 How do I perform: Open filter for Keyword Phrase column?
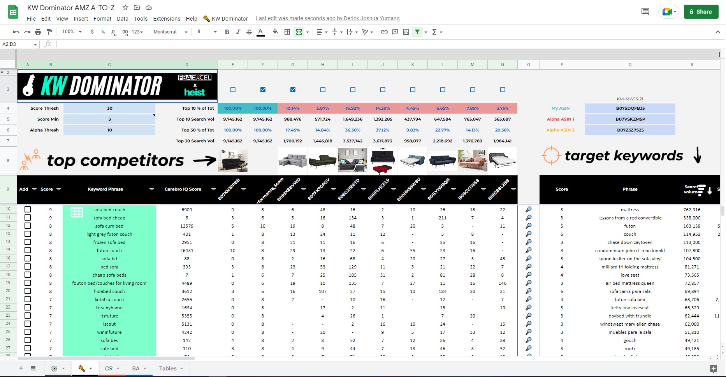click(152, 189)
